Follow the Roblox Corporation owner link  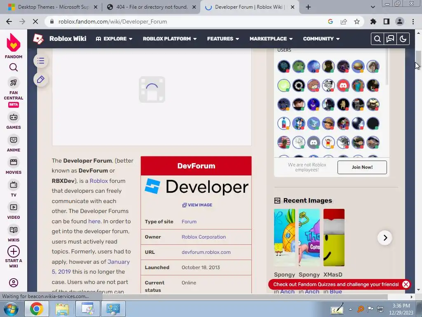[x=204, y=237]
